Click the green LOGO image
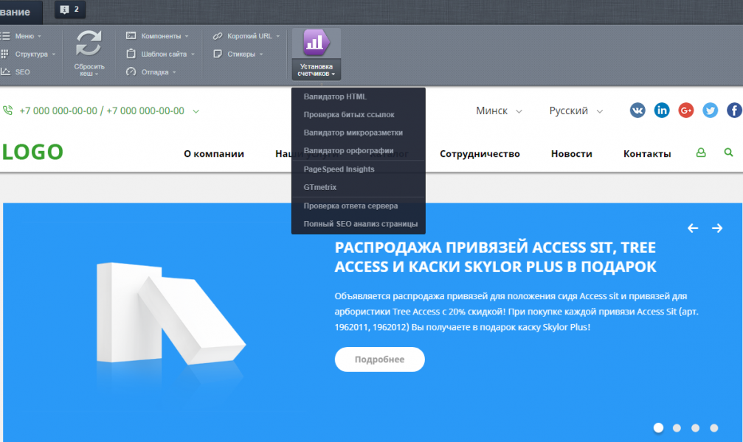 coord(32,152)
